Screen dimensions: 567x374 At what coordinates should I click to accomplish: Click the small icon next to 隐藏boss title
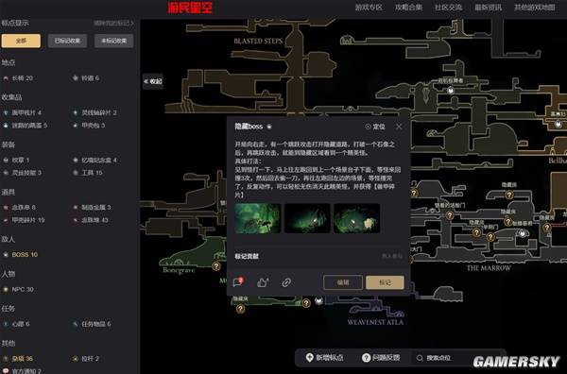coord(269,127)
